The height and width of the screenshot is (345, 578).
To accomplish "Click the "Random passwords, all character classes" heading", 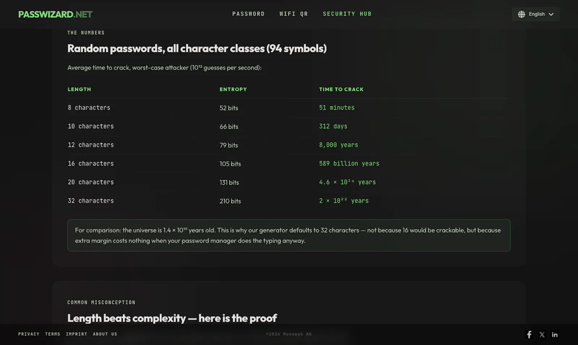I will [197, 48].
